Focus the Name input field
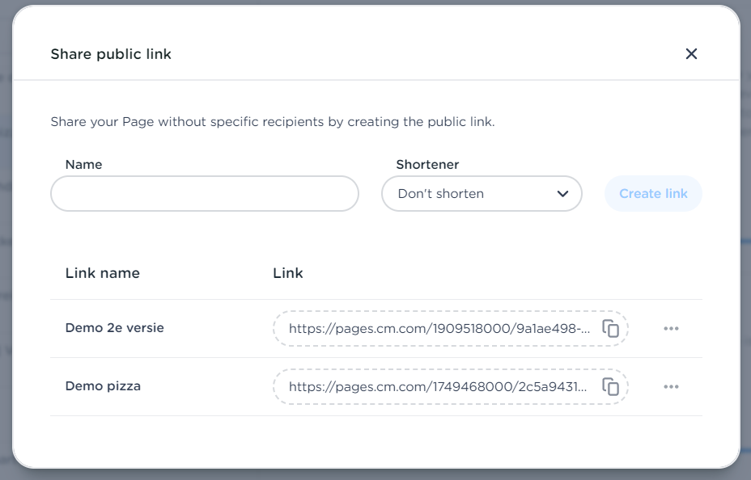The image size is (751, 480). pos(204,194)
